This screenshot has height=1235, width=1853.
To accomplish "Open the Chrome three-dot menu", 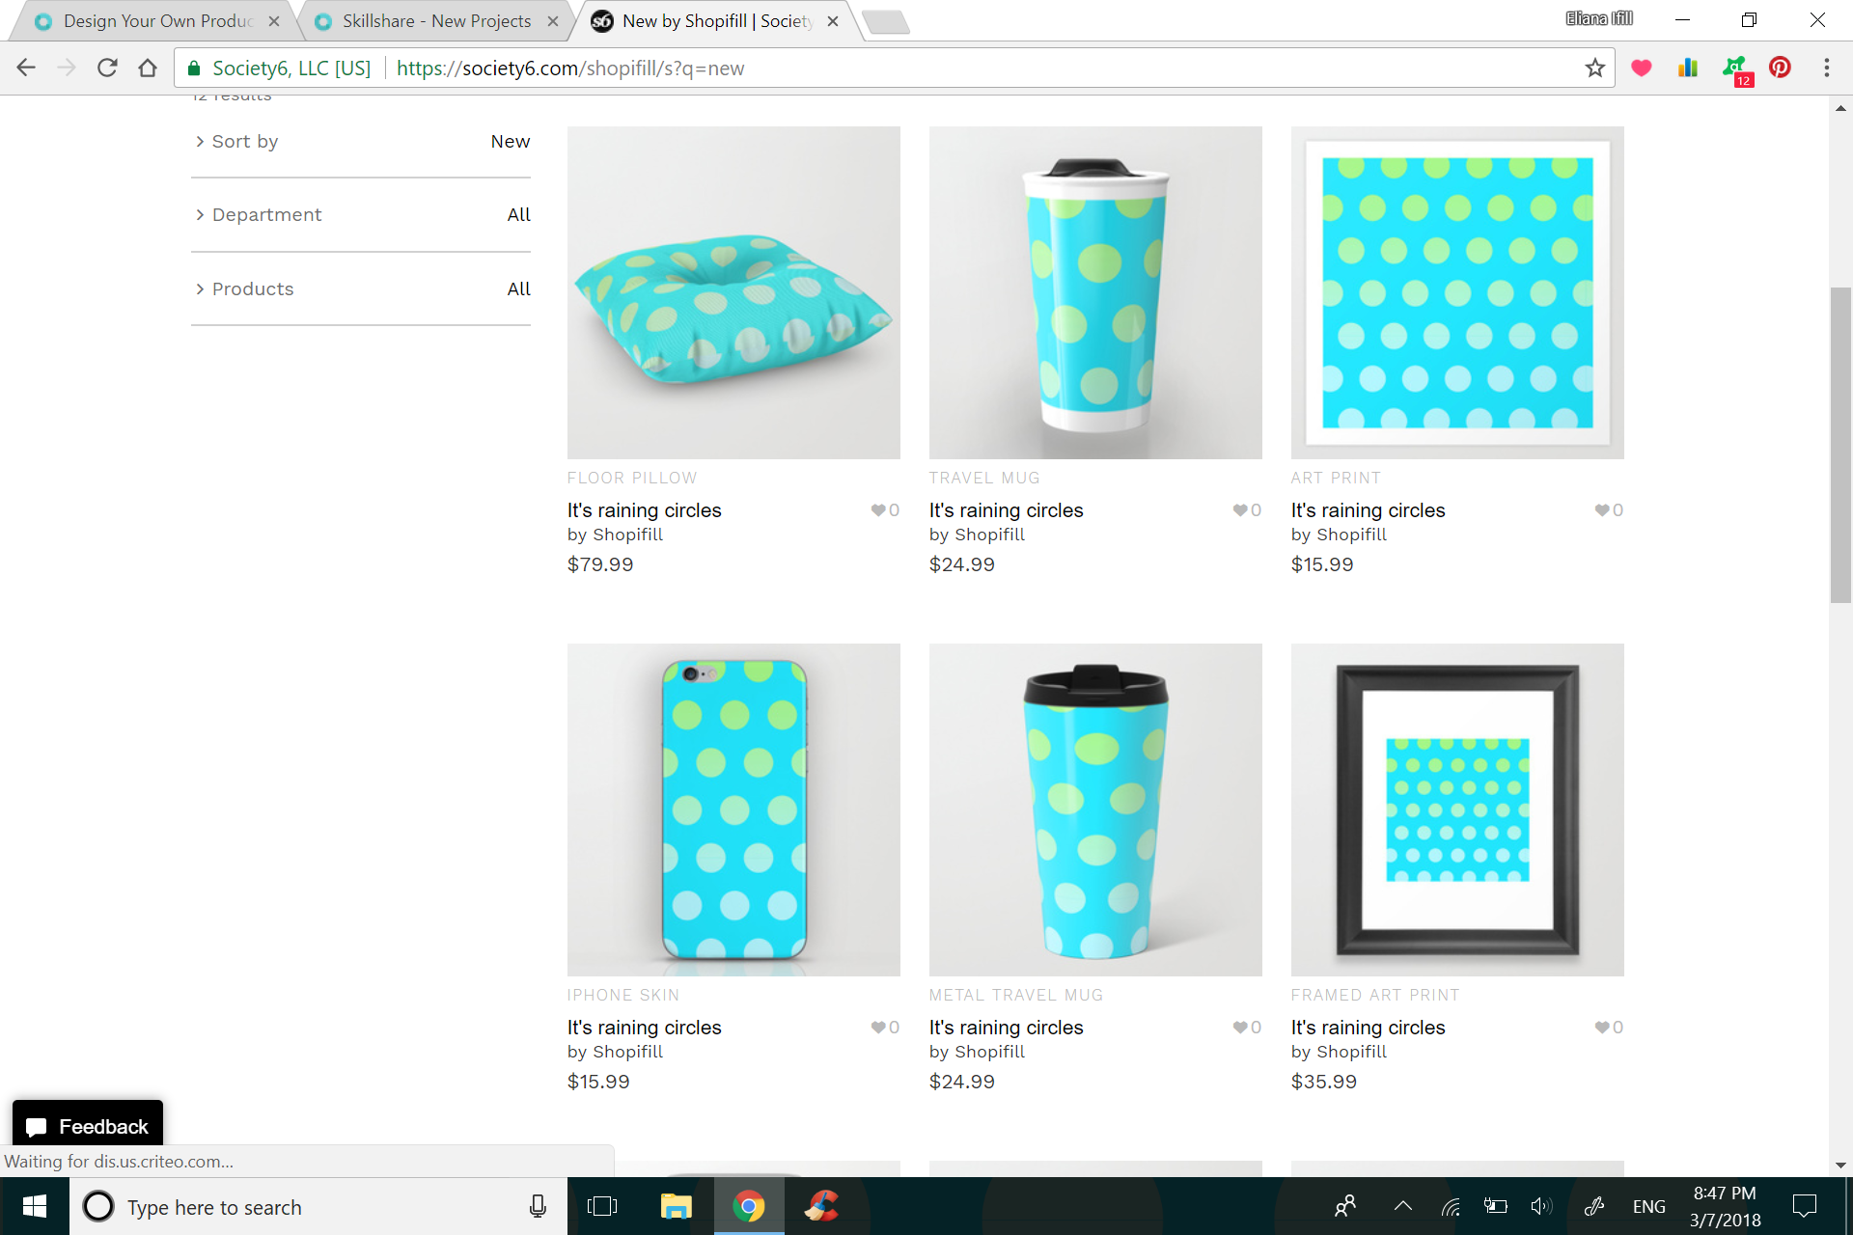I will click(1826, 68).
